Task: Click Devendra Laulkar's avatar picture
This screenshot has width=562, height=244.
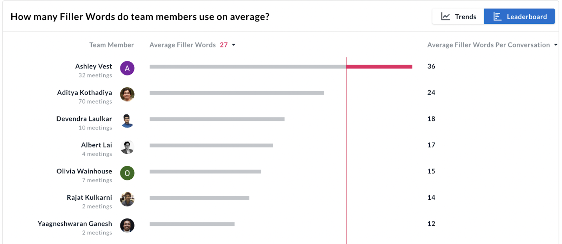Action: click(127, 121)
